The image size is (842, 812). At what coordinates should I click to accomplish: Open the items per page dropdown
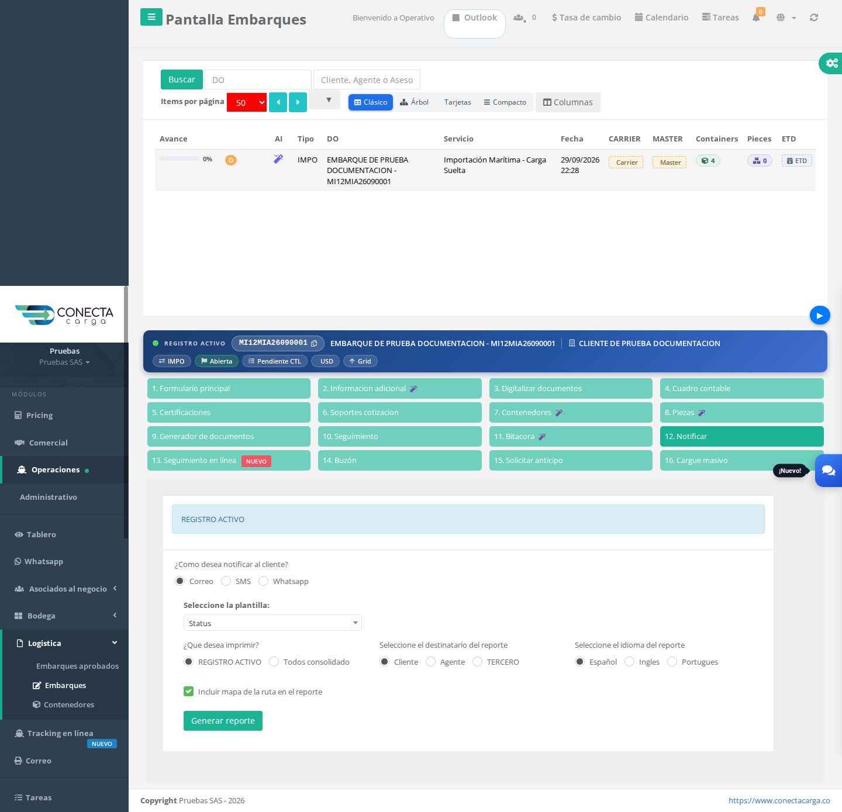(x=247, y=102)
